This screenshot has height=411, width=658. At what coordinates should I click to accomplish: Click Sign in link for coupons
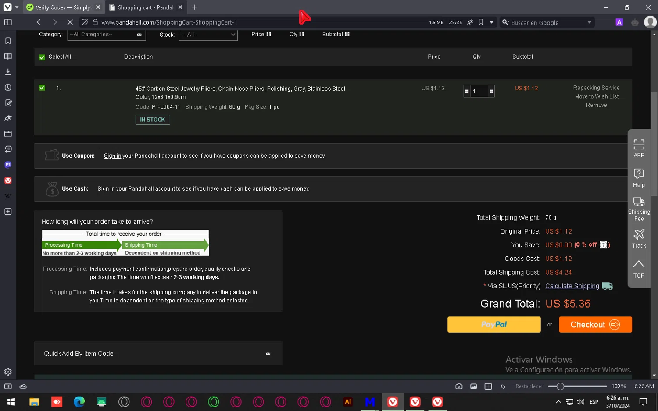(112, 156)
